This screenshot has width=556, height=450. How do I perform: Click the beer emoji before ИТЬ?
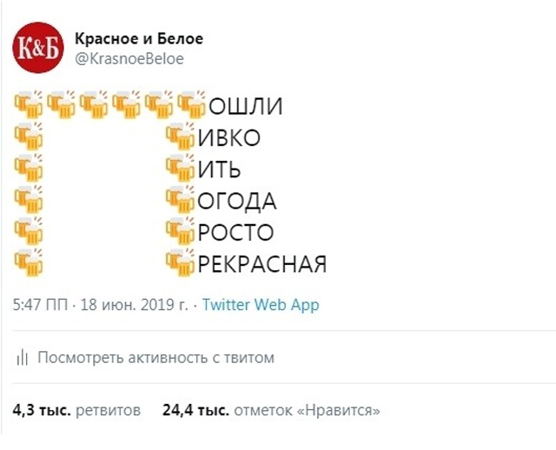tap(180, 168)
